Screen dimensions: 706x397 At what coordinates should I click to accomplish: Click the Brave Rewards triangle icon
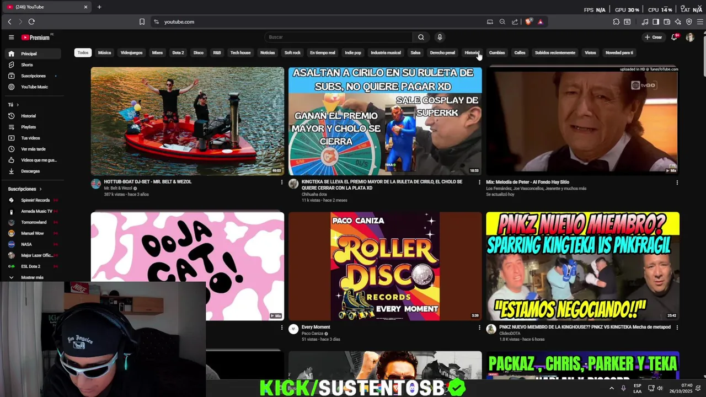point(540,22)
